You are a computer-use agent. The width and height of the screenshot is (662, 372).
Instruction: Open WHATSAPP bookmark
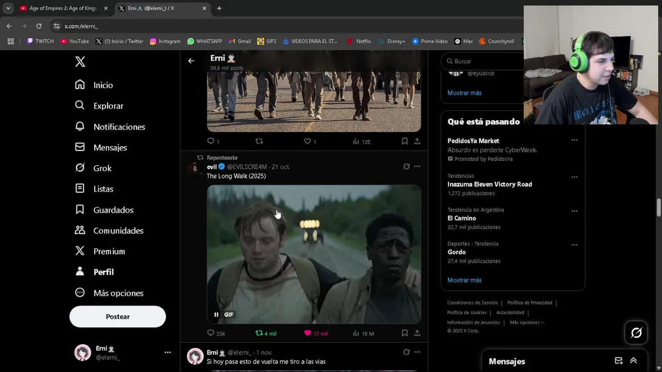coord(205,41)
